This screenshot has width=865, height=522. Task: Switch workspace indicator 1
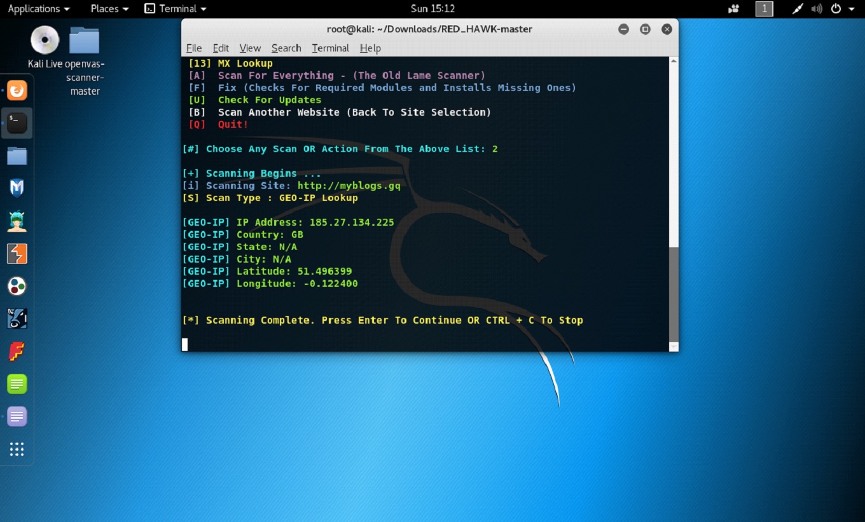[x=764, y=9]
